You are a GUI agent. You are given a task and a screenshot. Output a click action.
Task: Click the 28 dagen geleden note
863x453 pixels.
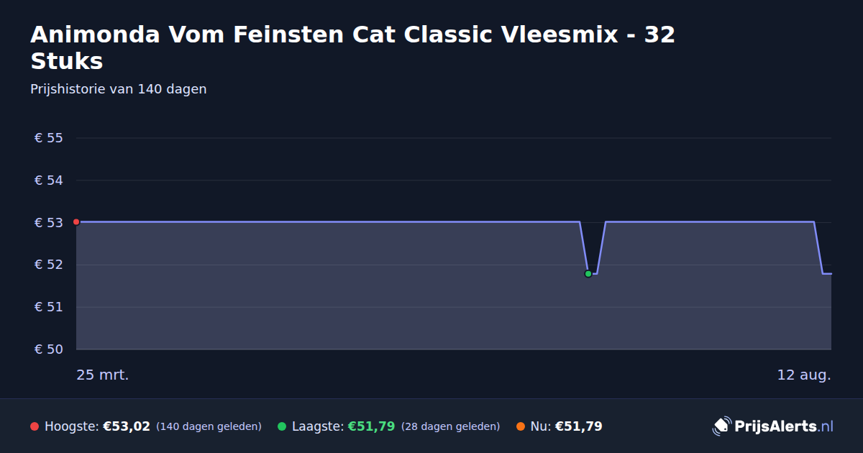click(450, 426)
